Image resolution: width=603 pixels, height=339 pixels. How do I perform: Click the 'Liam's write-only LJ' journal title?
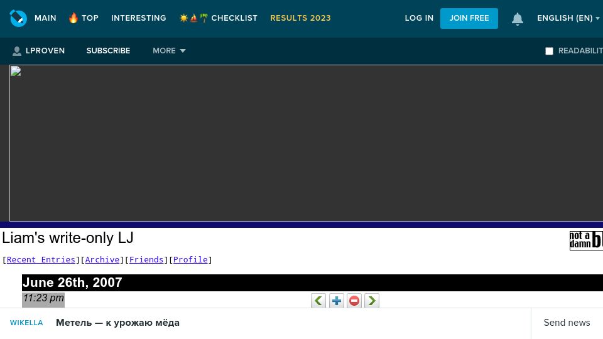68,238
